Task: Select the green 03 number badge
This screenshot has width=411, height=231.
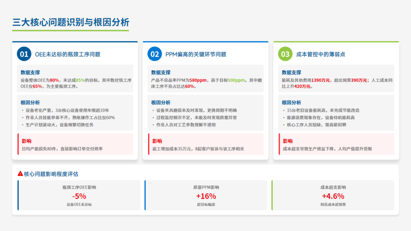Action: 285,54
